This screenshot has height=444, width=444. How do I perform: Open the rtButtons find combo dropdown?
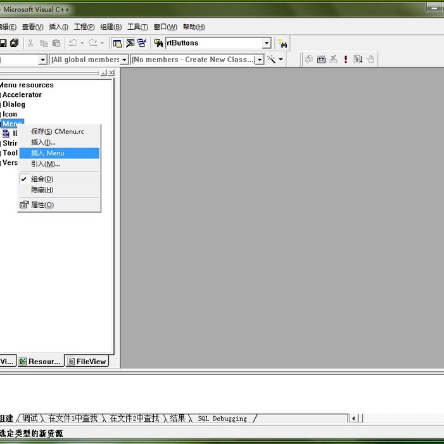(x=267, y=43)
